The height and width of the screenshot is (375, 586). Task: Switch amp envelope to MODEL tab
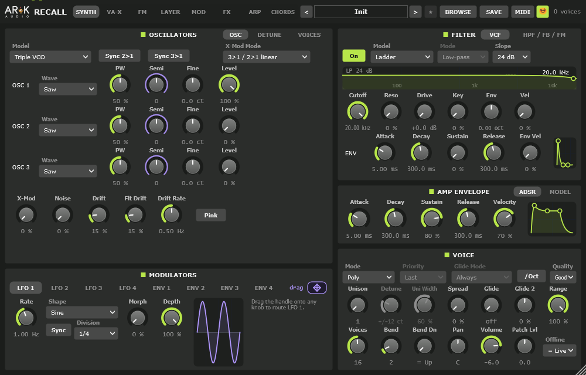(560, 192)
